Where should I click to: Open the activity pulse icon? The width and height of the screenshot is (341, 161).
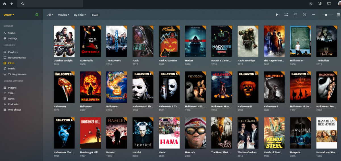311,4
